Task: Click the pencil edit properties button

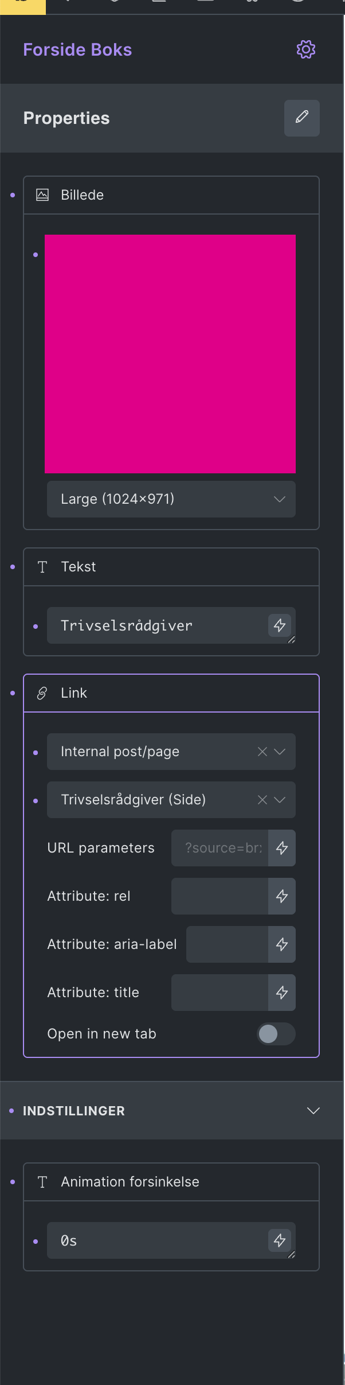Action: pyautogui.click(x=302, y=118)
